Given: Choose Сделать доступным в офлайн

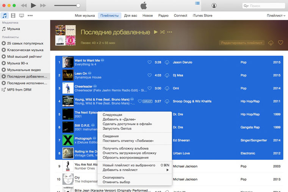Looking at the screenshot, I should click(135, 124).
